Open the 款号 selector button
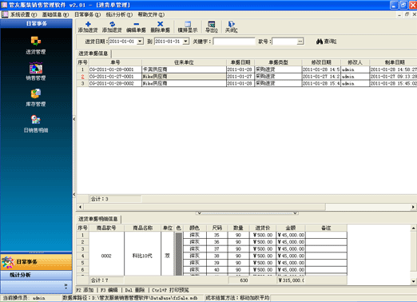This screenshot has height=302, width=417. pyautogui.click(x=300, y=42)
